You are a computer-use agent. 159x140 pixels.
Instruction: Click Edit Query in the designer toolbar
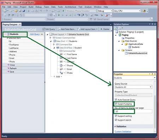click(x=49, y=29)
